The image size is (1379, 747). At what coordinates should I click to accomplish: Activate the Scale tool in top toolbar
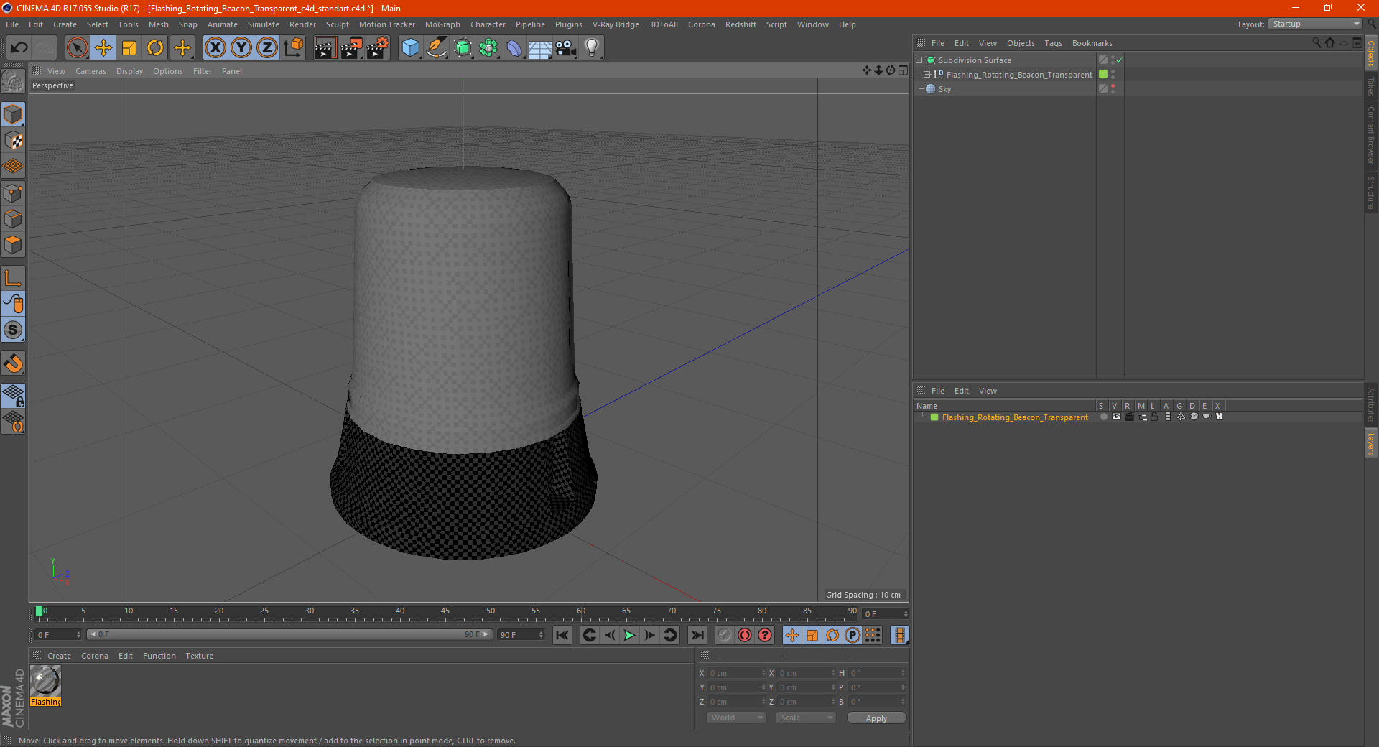tap(129, 48)
